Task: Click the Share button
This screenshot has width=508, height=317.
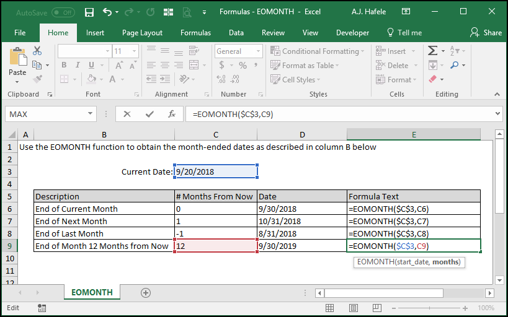Action: pyautogui.click(x=486, y=33)
